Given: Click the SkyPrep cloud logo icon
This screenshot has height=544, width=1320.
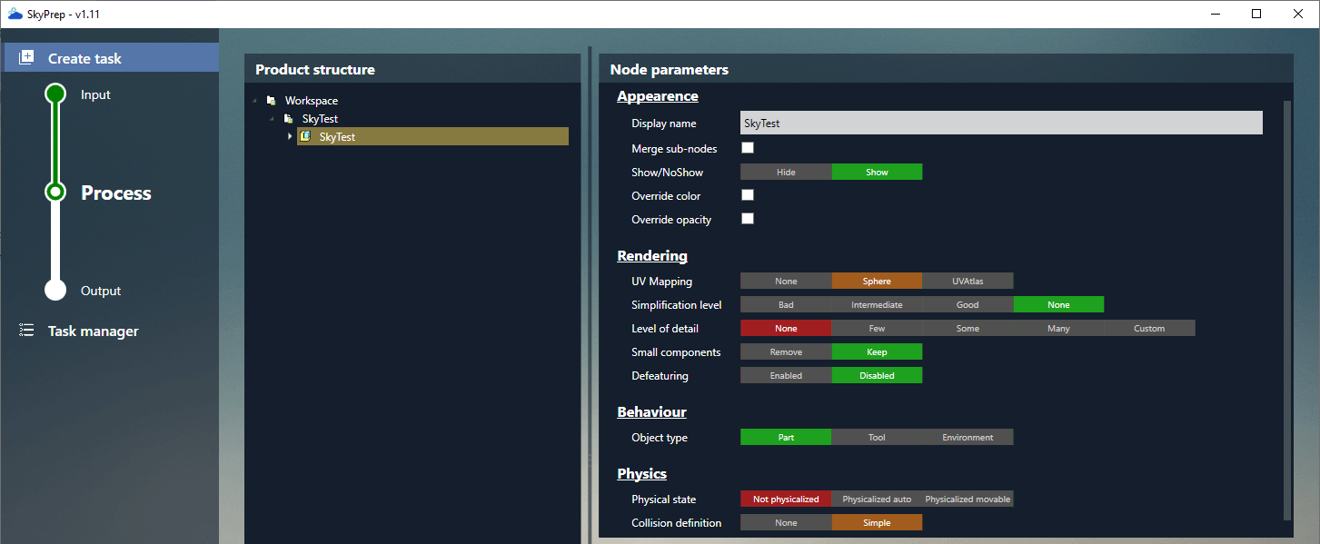Looking at the screenshot, I should [15, 14].
